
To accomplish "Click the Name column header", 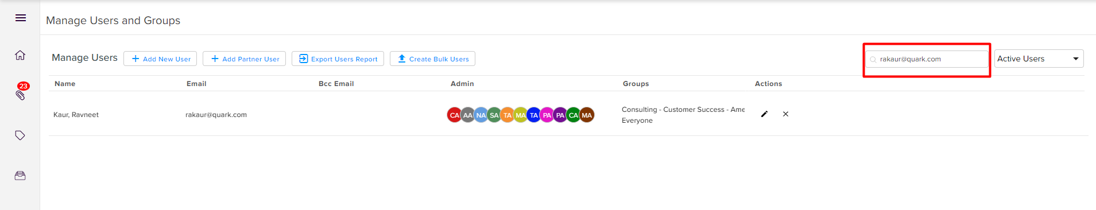I will click(x=65, y=84).
